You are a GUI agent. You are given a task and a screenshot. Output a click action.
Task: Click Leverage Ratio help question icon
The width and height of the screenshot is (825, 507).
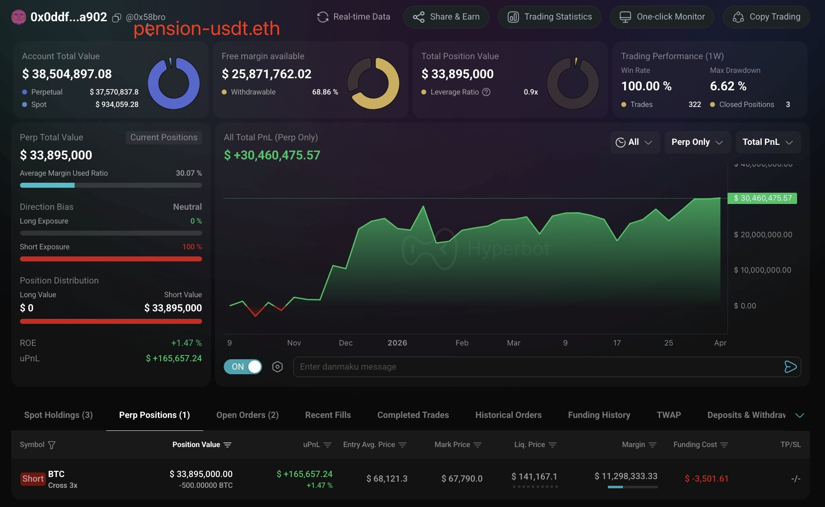(486, 92)
